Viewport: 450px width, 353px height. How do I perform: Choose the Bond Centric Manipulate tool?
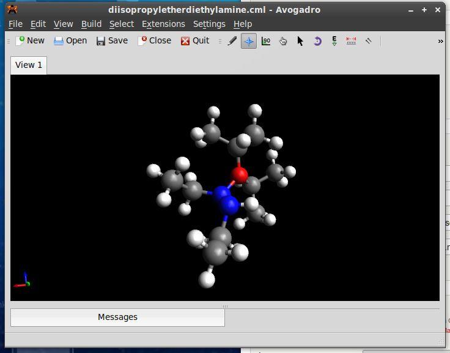266,41
